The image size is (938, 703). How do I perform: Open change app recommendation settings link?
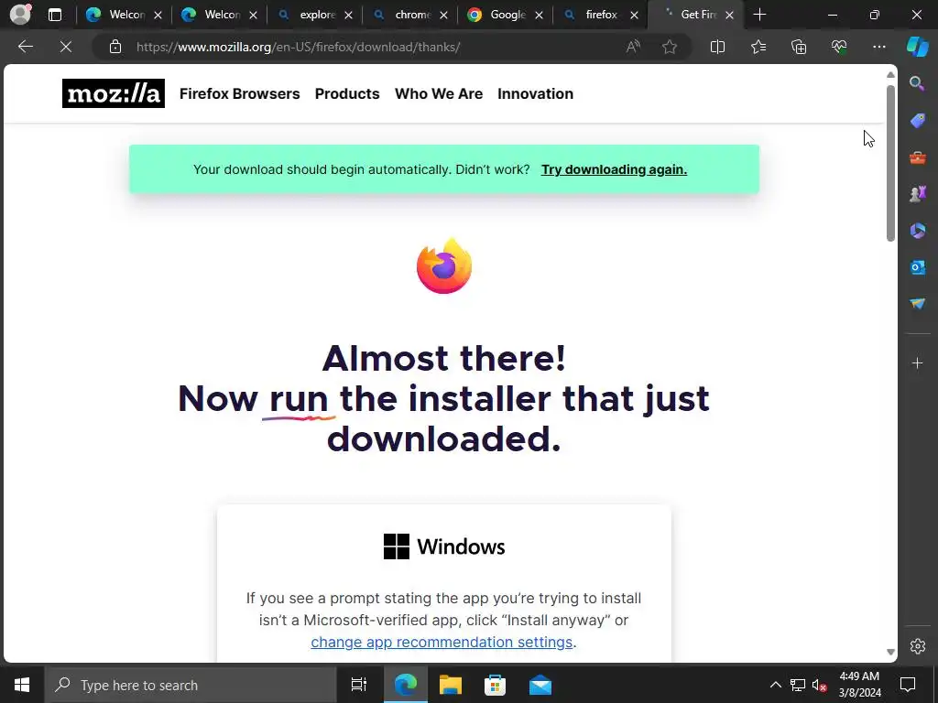[442, 642]
